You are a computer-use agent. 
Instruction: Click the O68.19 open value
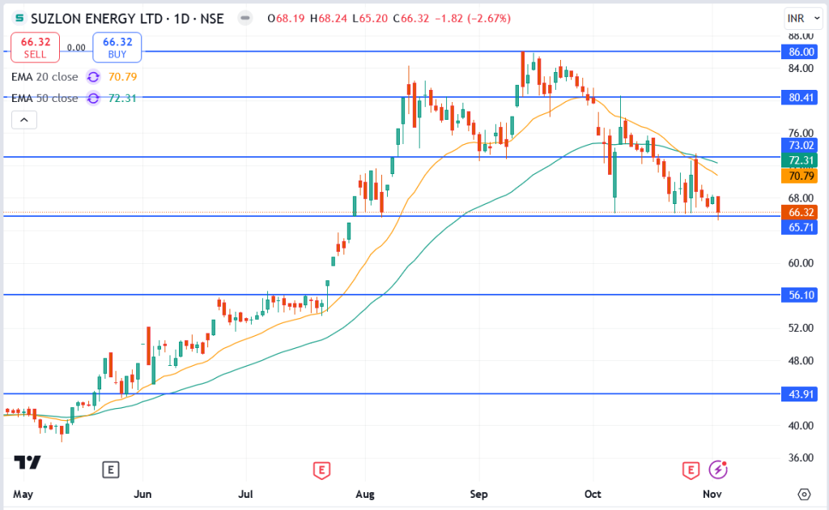pyautogui.click(x=286, y=19)
